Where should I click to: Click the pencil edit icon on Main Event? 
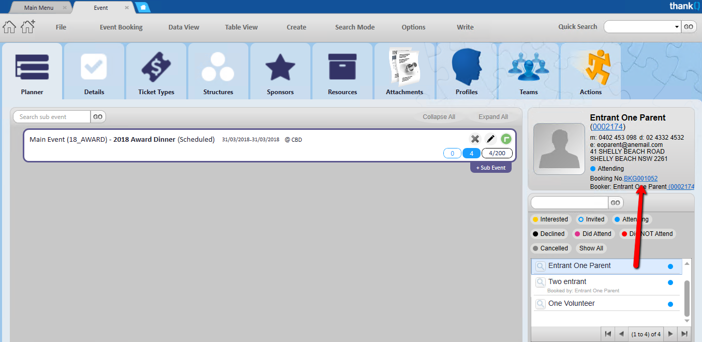click(490, 139)
